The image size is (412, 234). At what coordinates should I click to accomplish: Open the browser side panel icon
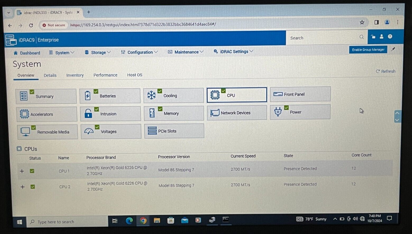377,22
